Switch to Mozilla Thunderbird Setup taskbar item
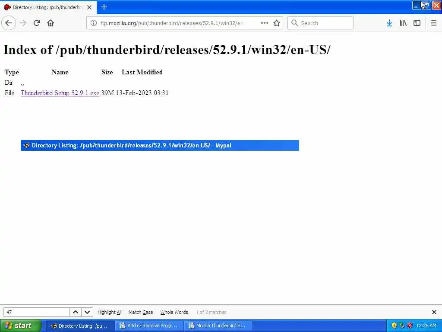Screen dimensions: 442x332 [x=218, y=326]
